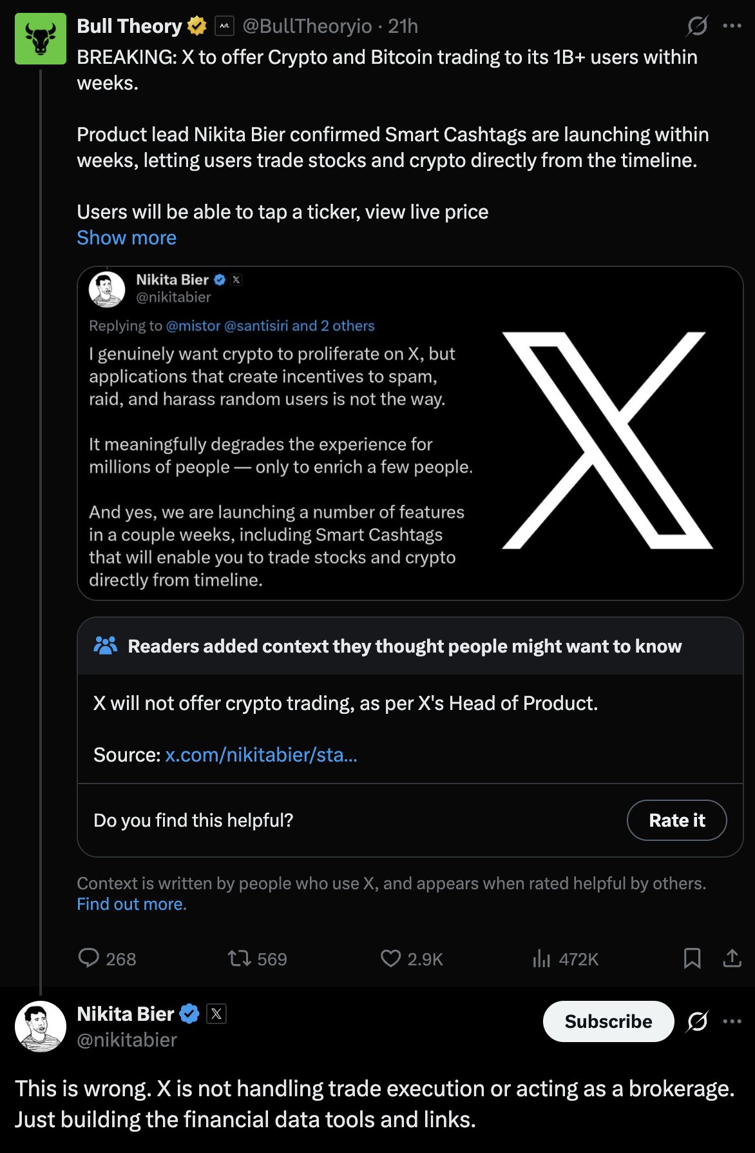This screenshot has height=1153, width=755.
Task: Open more options on Nikita Bier reply
Action: [x=732, y=1021]
